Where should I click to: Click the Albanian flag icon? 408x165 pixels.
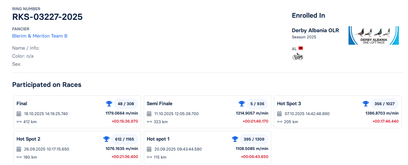301,48
